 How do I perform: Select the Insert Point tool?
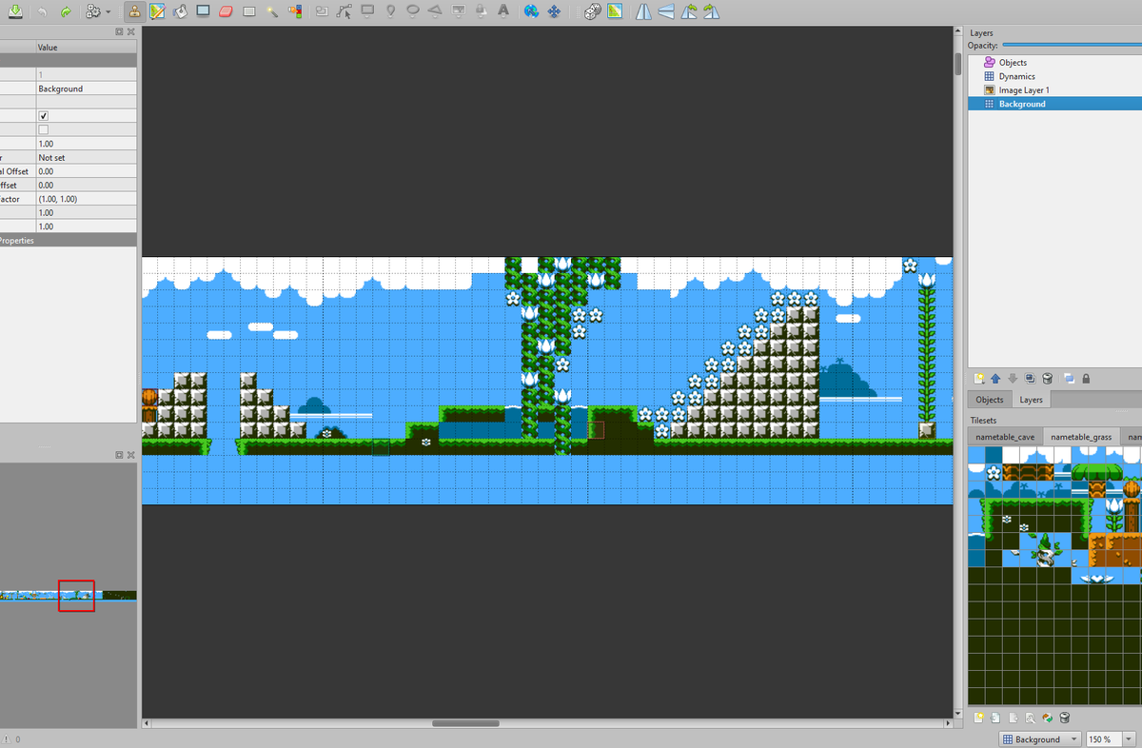tap(391, 11)
